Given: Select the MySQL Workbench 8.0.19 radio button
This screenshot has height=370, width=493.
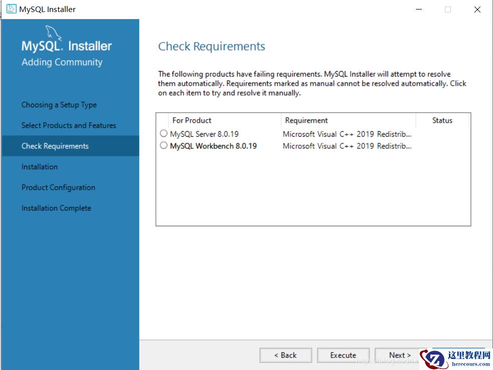Looking at the screenshot, I should click(163, 145).
